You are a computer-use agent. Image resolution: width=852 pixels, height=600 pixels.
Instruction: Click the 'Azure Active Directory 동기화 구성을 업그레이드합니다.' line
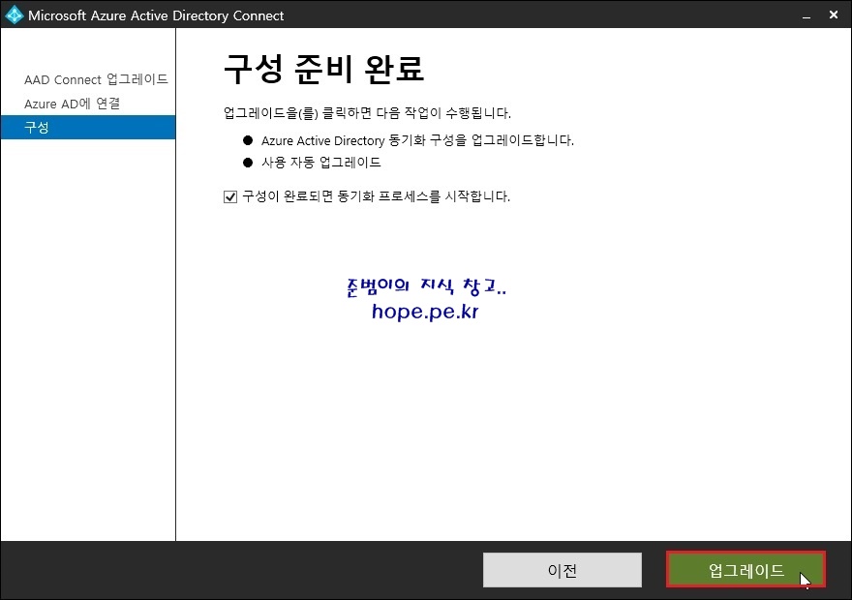[x=417, y=140]
